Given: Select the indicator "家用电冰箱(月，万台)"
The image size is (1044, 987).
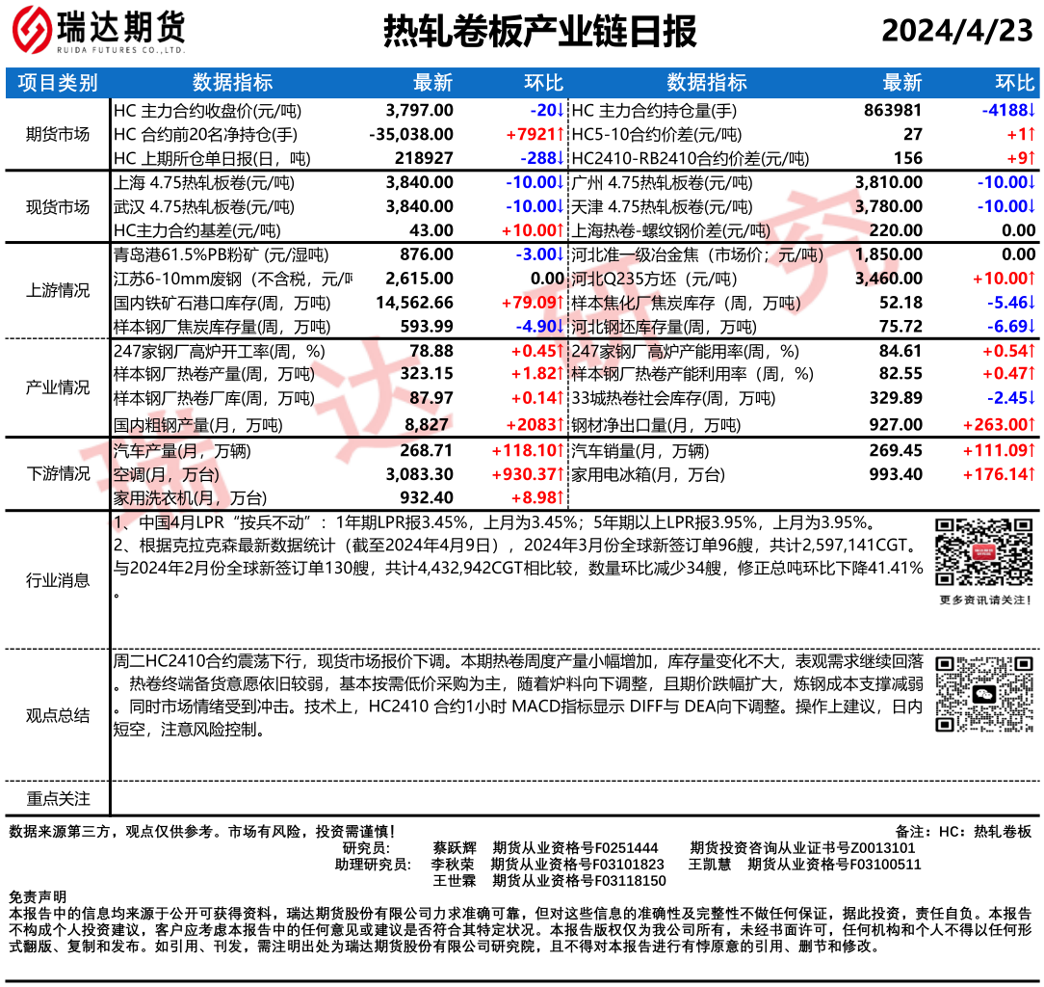Looking at the screenshot, I should (648, 474).
